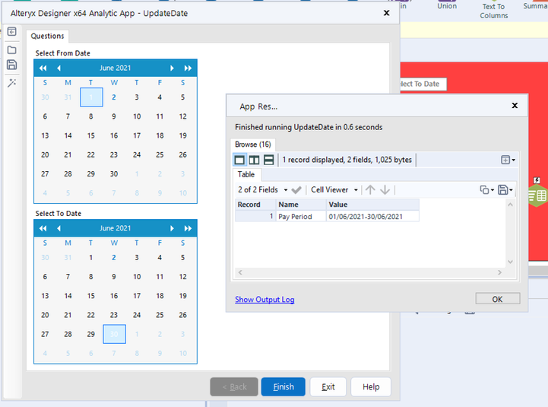Viewport: 548px width, 407px height.
Task: Click June 2021 header in From Date calendar
Action: (115, 68)
